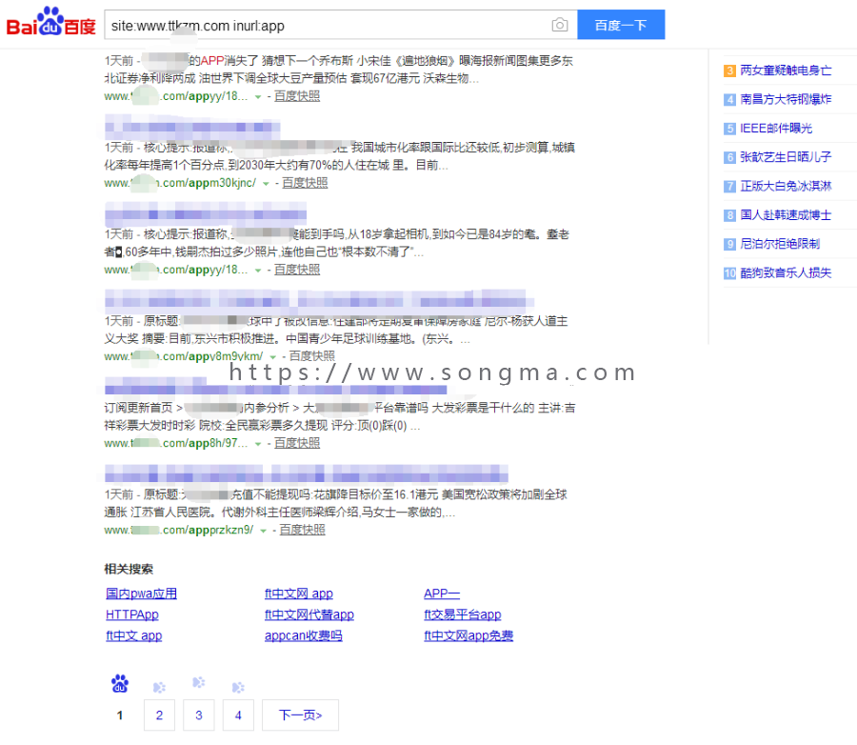Expand arrow next to appv8m9vkm URL
This screenshot has height=745, width=857.
[x=272, y=357]
